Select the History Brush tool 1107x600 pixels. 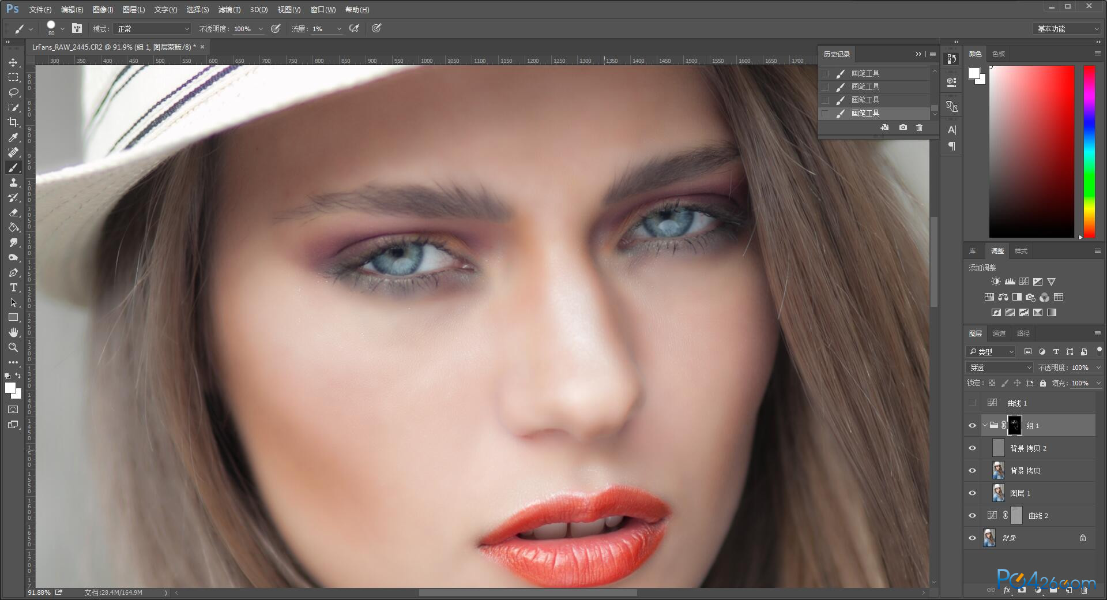(13, 197)
